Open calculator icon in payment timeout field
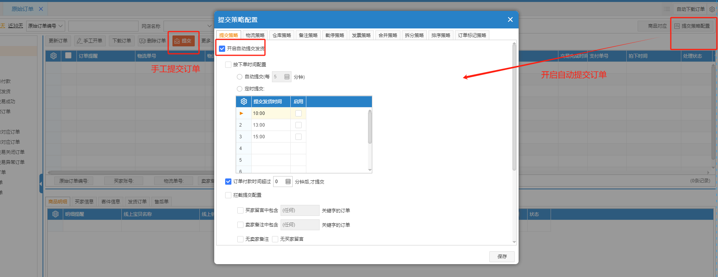The height and width of the screenshot is (277, 718). tap(288, 182)
